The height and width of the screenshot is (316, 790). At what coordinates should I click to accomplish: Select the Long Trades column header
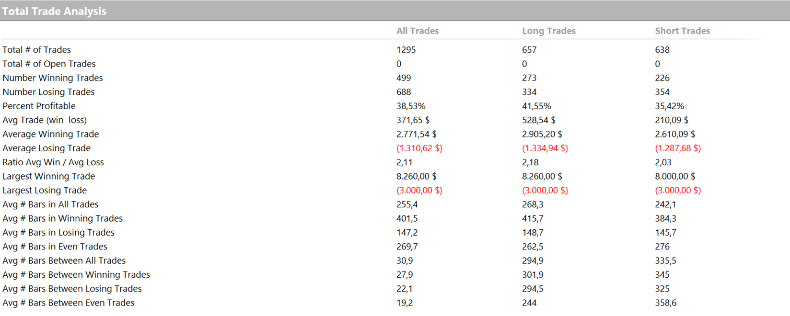(x=548, y=31)
